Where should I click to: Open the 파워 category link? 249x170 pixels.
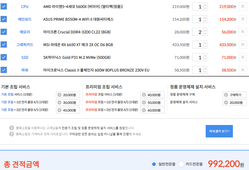[x=25, y=70]
